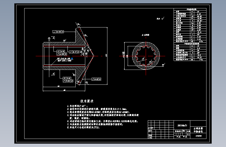226x147 pixels.
Task: Click the 0.15 value in the parameter table
Action: [199, 39]
